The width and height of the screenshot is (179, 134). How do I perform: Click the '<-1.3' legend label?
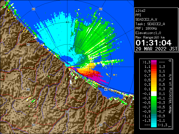pyautogui.click(x=162, y=125)
